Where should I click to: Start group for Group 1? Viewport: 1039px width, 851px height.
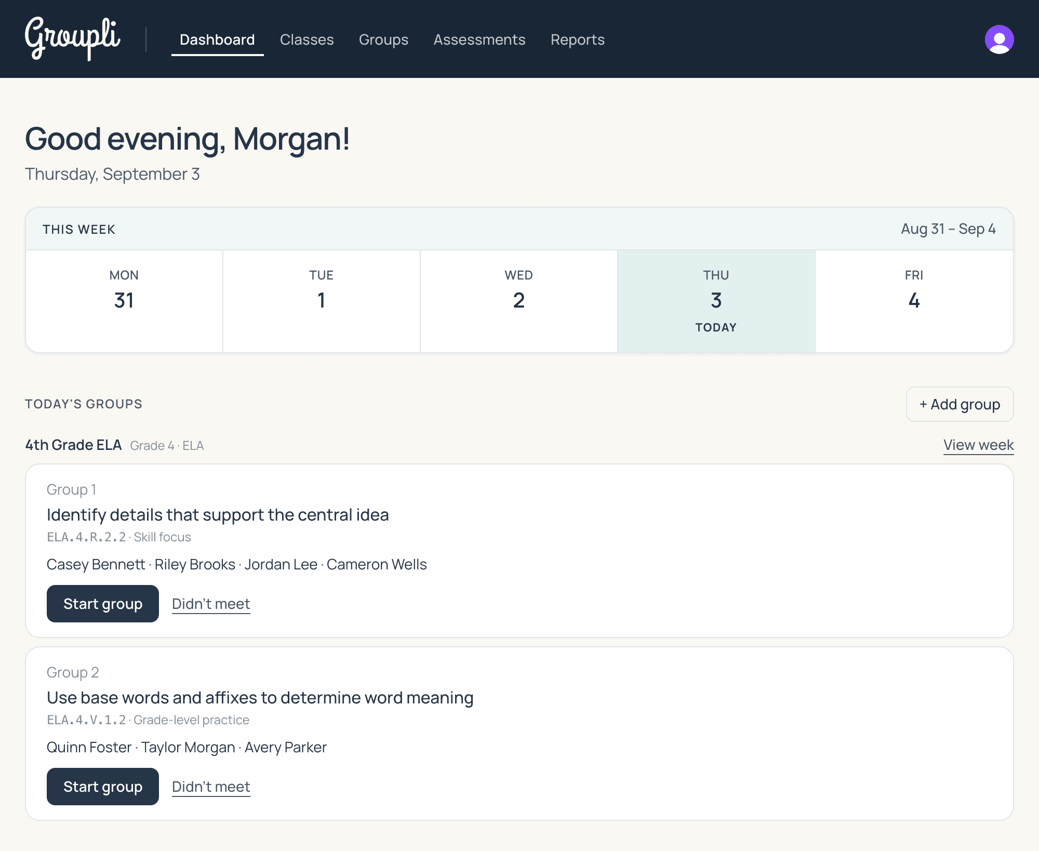click(x=103, y=604)
